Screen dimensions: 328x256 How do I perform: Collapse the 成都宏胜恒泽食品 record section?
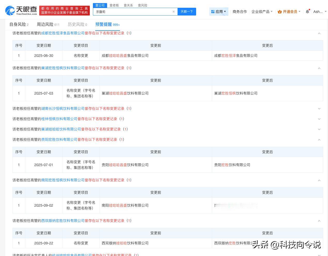(x=319, y=33)
